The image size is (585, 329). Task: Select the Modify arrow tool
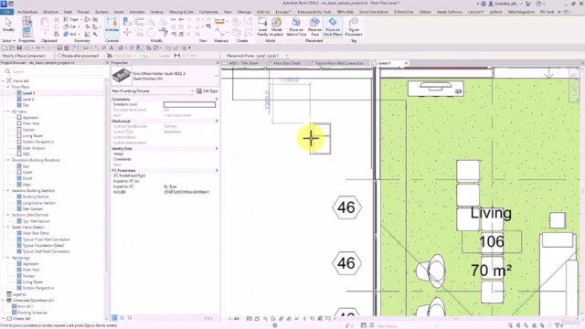[x=8, y=25]
